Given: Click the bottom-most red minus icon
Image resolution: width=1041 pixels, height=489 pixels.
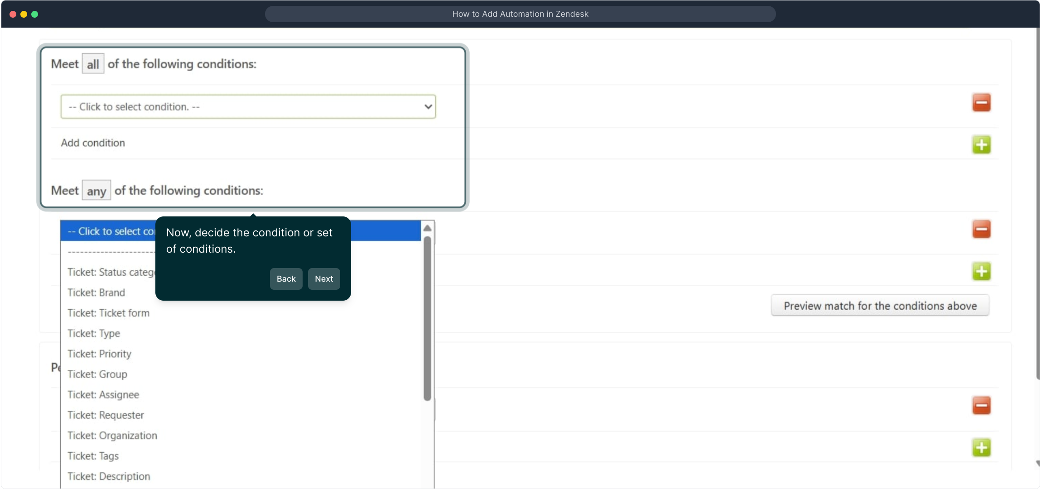Looking at the screenshot, I should point(981,405).
